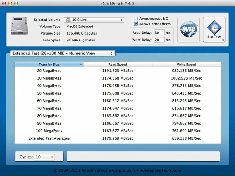Image resolution: width=235 pixels, height=176 pixels.
Task: Click read speed 1180.512 MB/Sec
Action: pyautogui.click(x=118, y=101)
